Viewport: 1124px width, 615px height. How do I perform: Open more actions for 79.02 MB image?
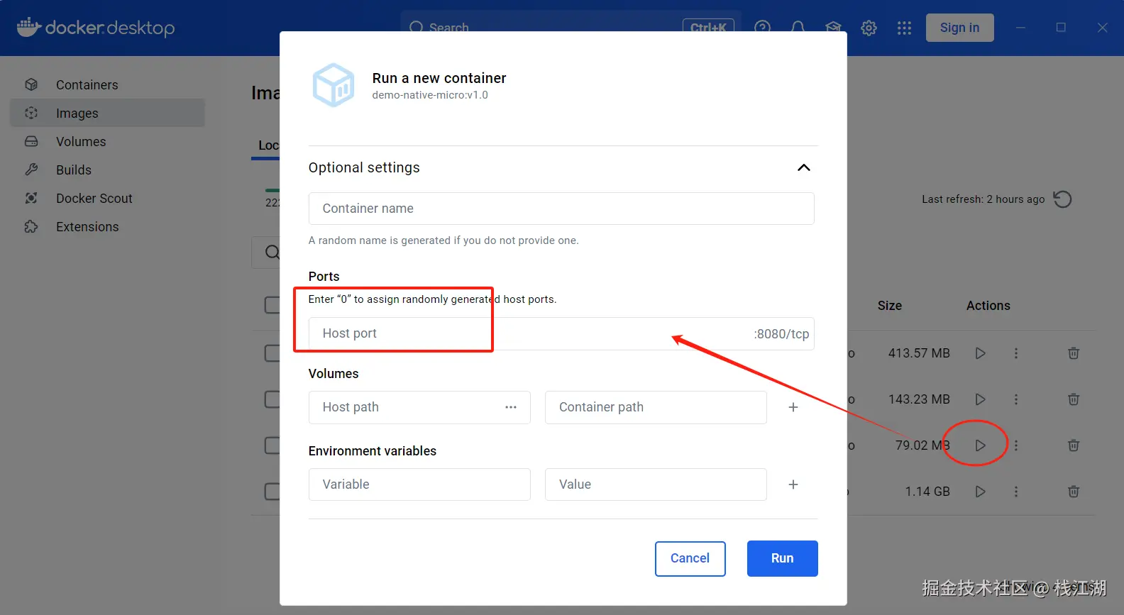[1016, 445]
